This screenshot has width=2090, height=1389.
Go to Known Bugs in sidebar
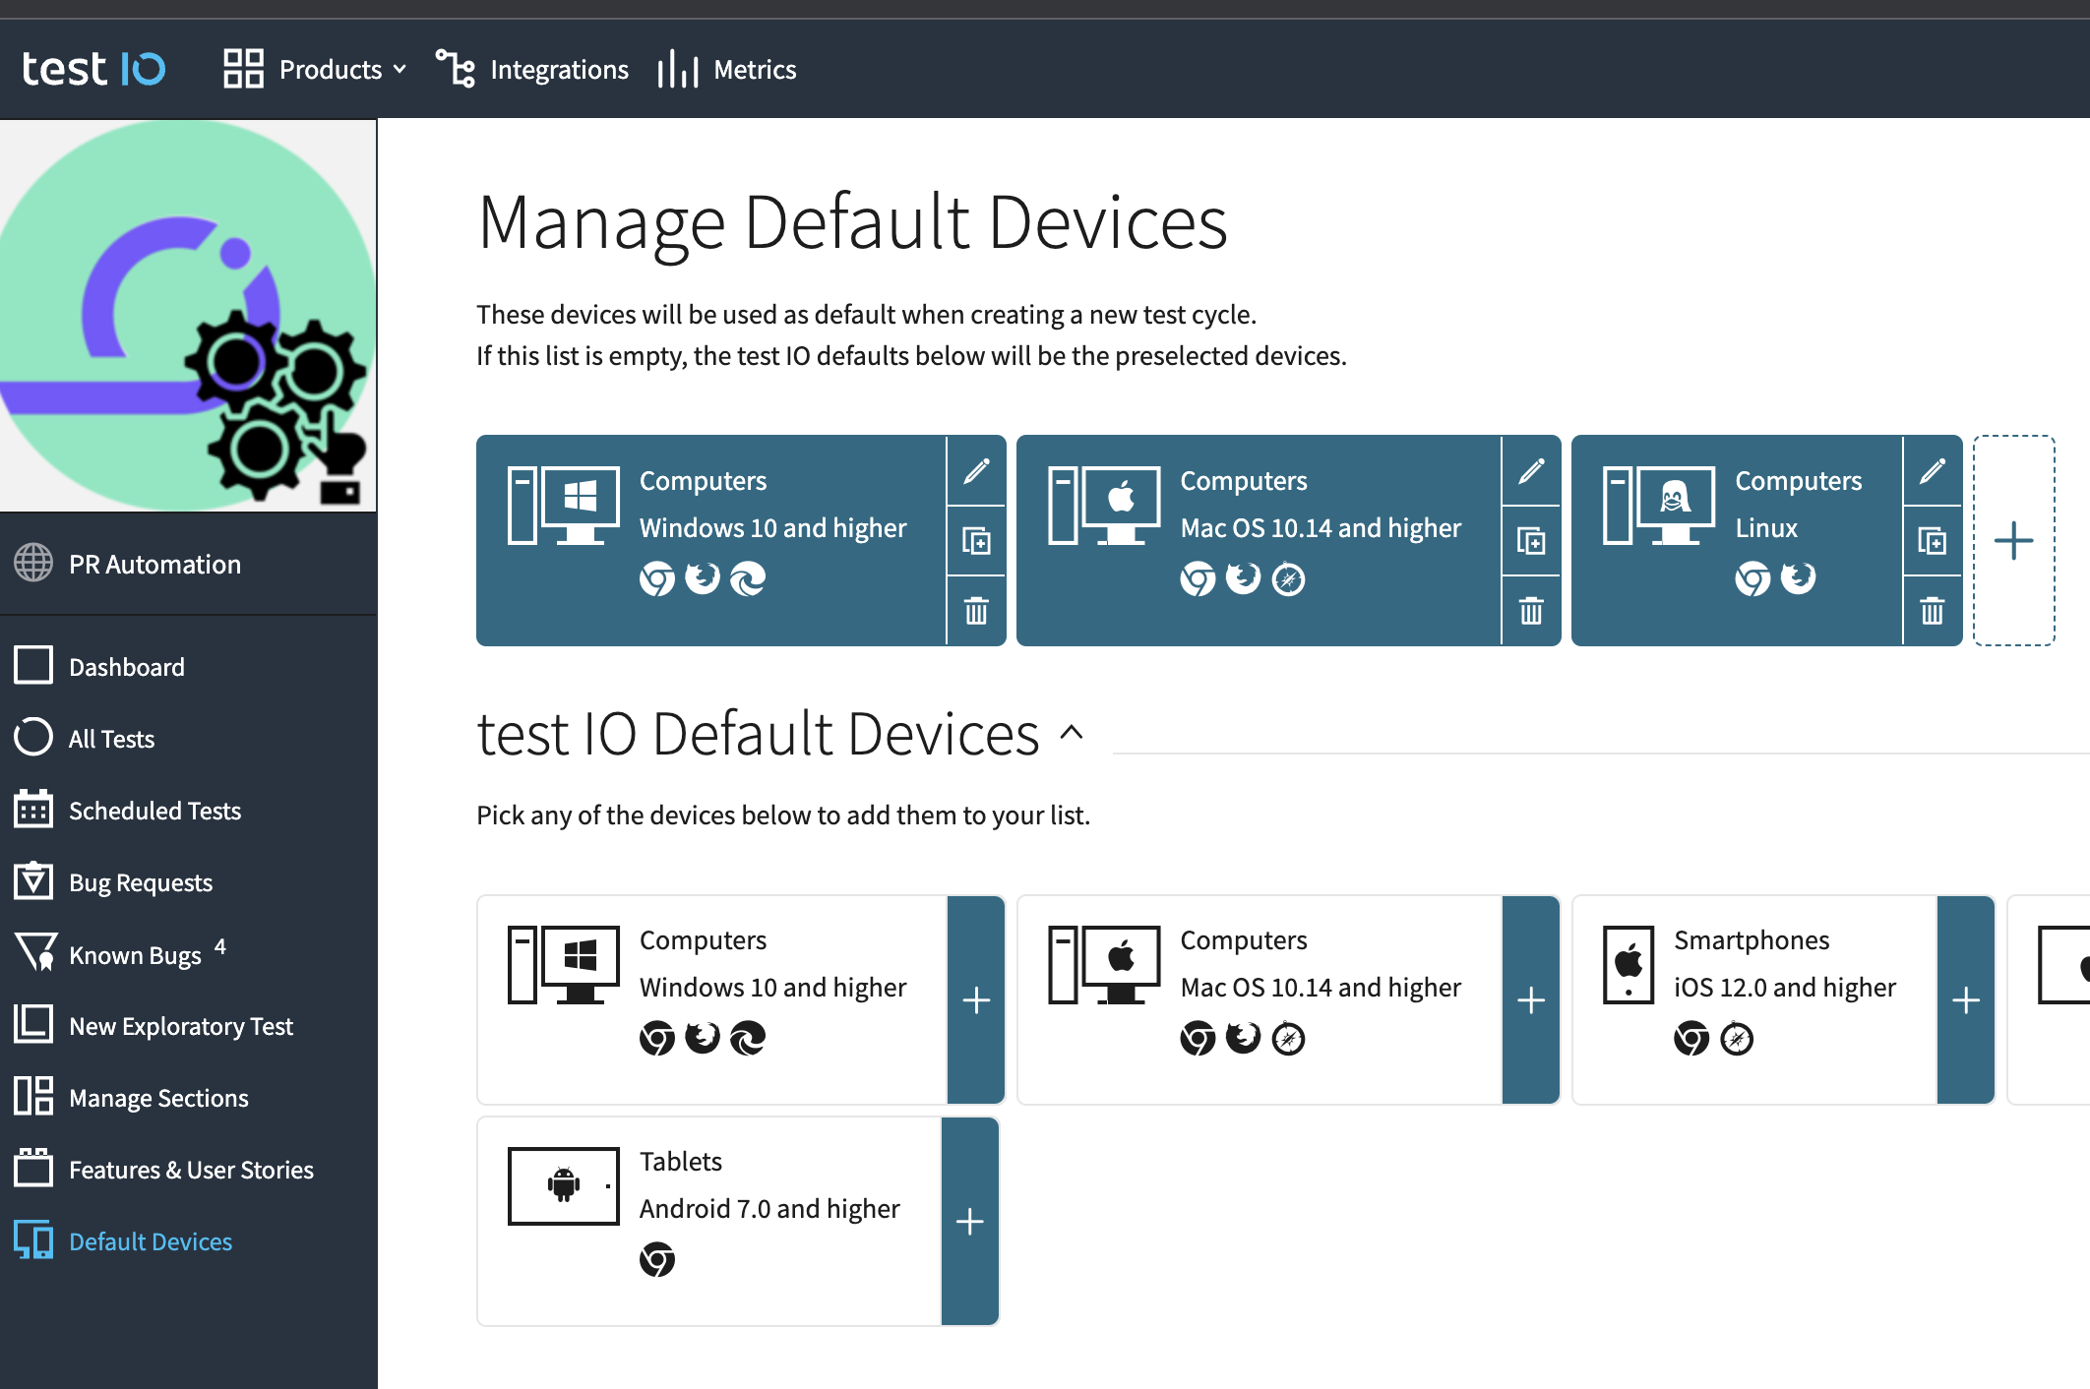(x=135, y=954)
